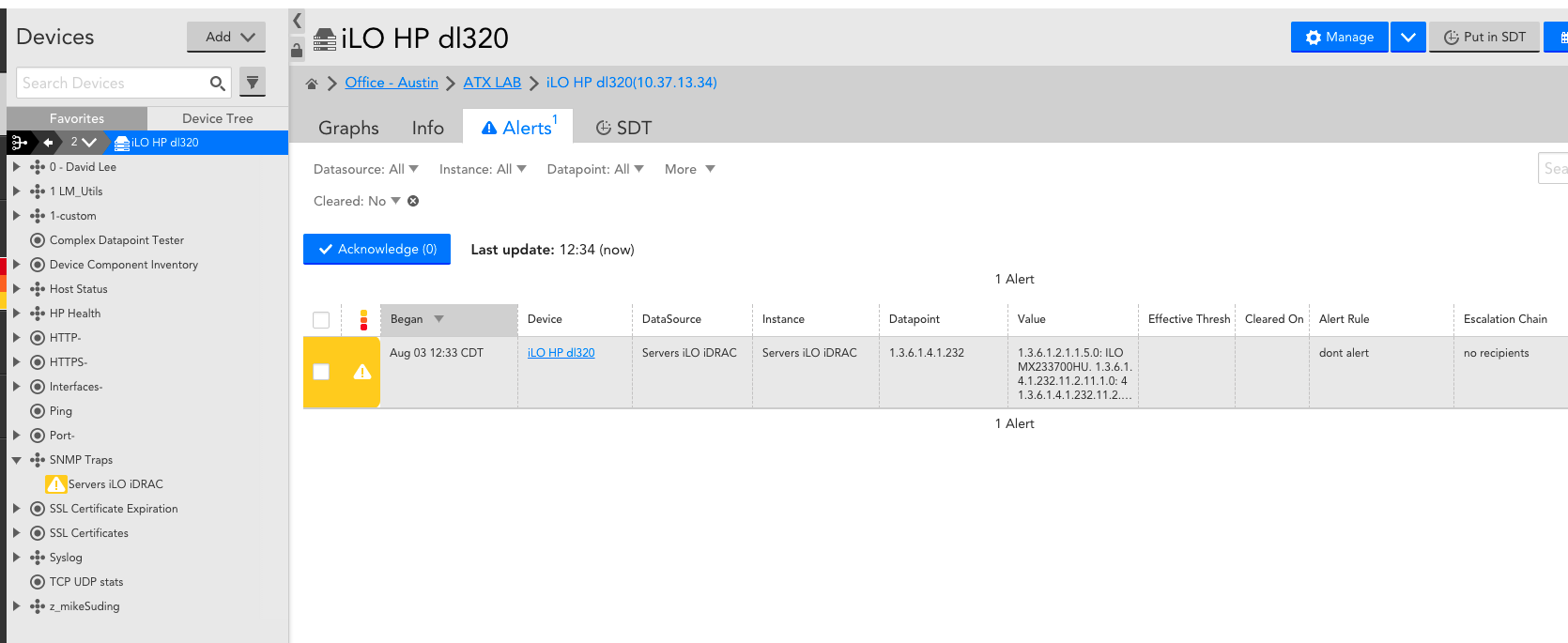The height and width of the screenshot is (643, 1568).
Task: Open the Manage dropdown arrow
Action: [x=1408, y=38]
